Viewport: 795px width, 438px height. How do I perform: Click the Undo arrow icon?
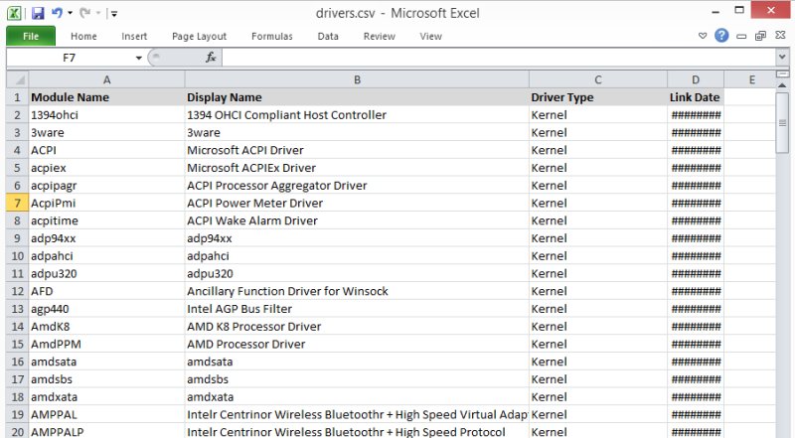pyautogui.click(x=57, y=13)
